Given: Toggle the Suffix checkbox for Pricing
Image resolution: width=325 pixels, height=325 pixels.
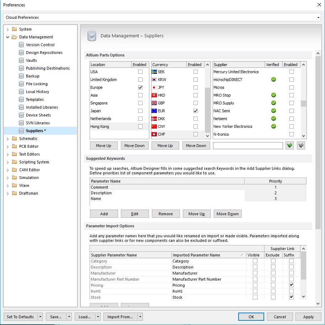Looking at the screenshot, I should click(x=291, y=285).
